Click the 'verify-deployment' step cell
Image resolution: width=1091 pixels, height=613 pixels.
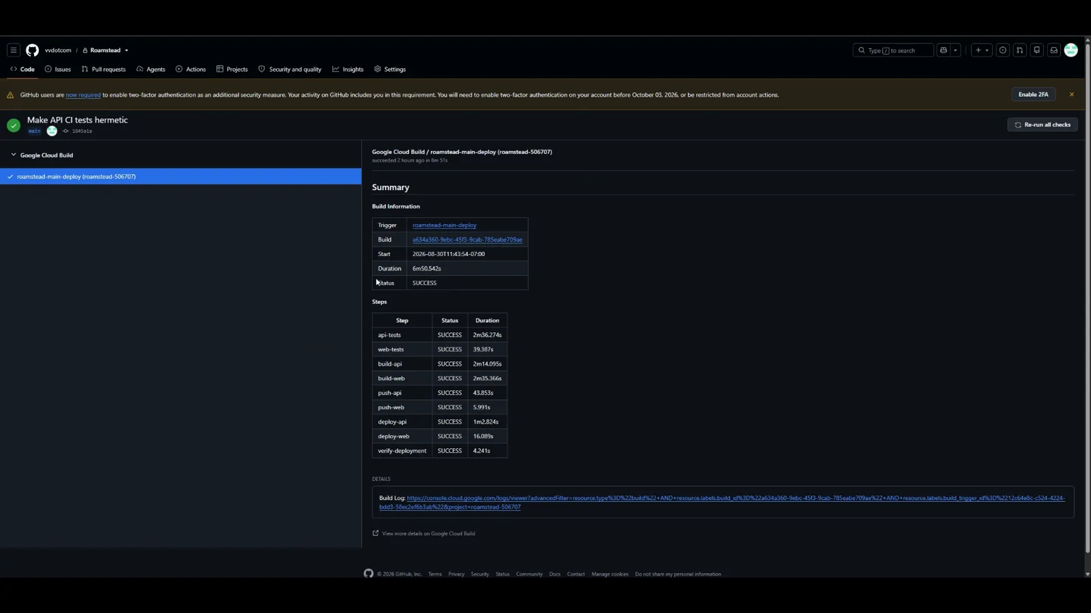tap(402, 451)
